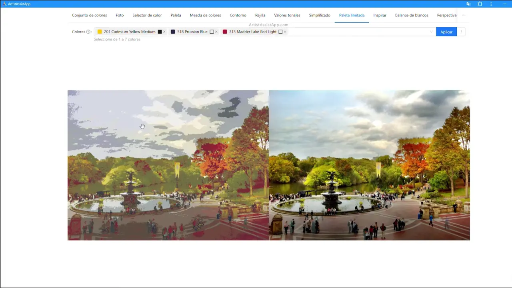The height and width of the screenshot is (288, 512).
Task: Click the yellow Cadmium Yellow Medium swatch
Action: point(100,32)
